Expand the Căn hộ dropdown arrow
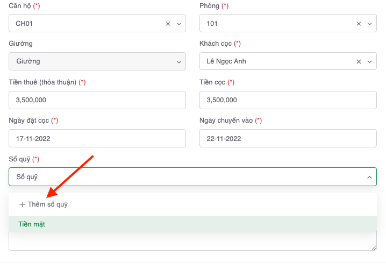The width and height of the screenshot is (386, 269). pyautogui.click(x=179, y=24)
